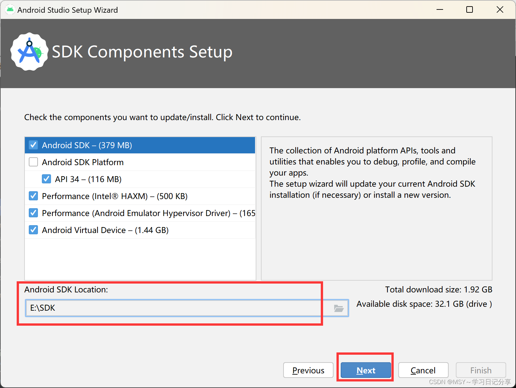
Task: Click the Available disk space: 32.1 GB text
Action: (424, 304)
